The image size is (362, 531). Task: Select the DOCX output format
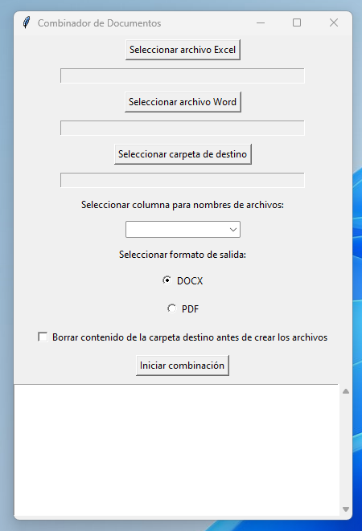(x=167, y=280)
